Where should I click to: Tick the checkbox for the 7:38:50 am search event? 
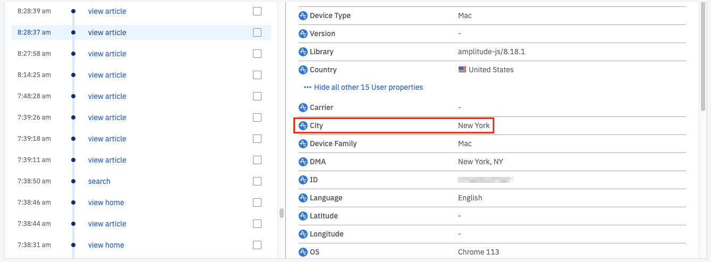point(257,181)
